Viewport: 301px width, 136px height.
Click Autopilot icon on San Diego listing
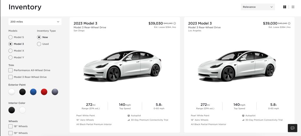pyautogui.click(x=128, y=115)
